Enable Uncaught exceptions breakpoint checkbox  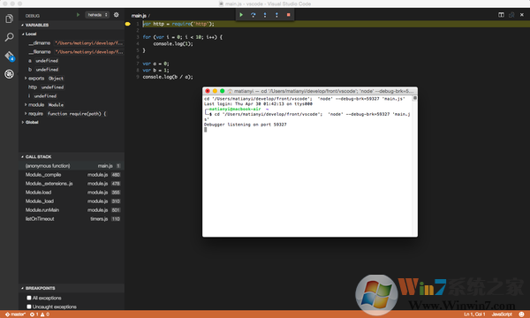coord(29,307)
